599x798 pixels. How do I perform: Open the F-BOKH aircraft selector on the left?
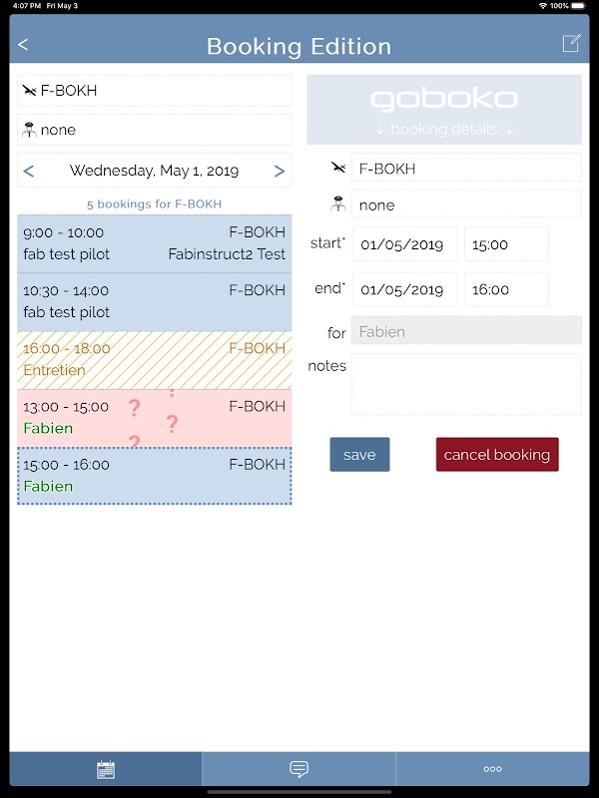pyautogui.click(x=155, y=91)
